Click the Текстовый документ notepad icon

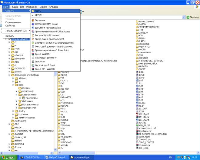(x=33, y=58)
